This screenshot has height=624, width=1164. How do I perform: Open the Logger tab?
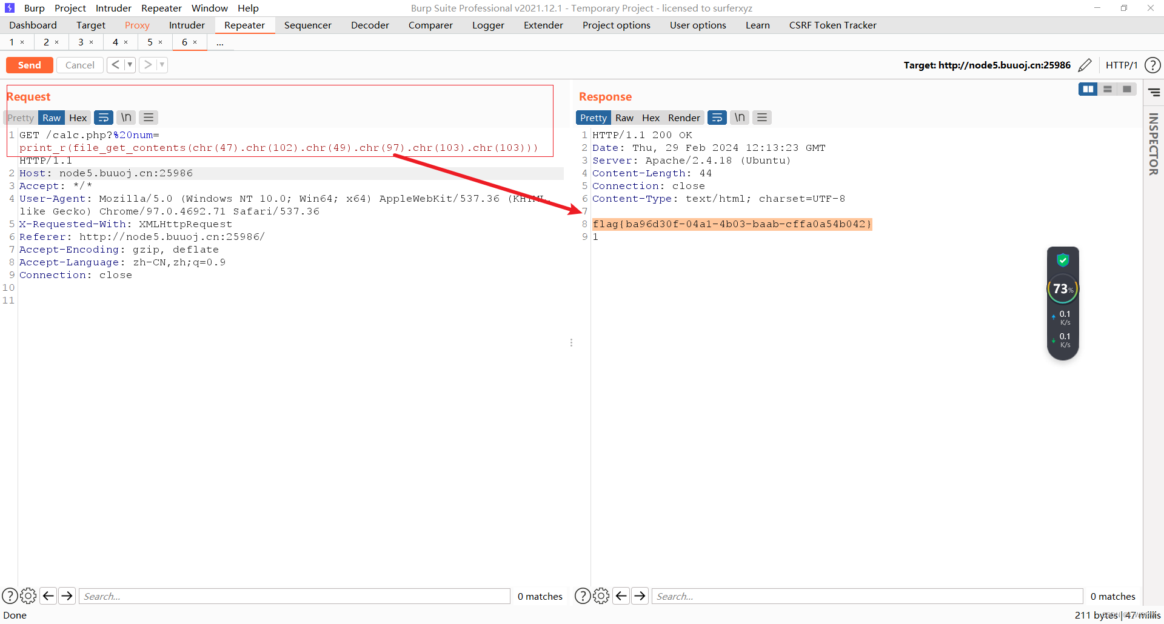tap(488, 25)
